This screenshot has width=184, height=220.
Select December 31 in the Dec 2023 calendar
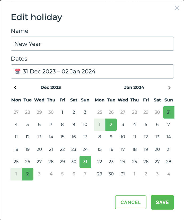click(x=85, y=162)
